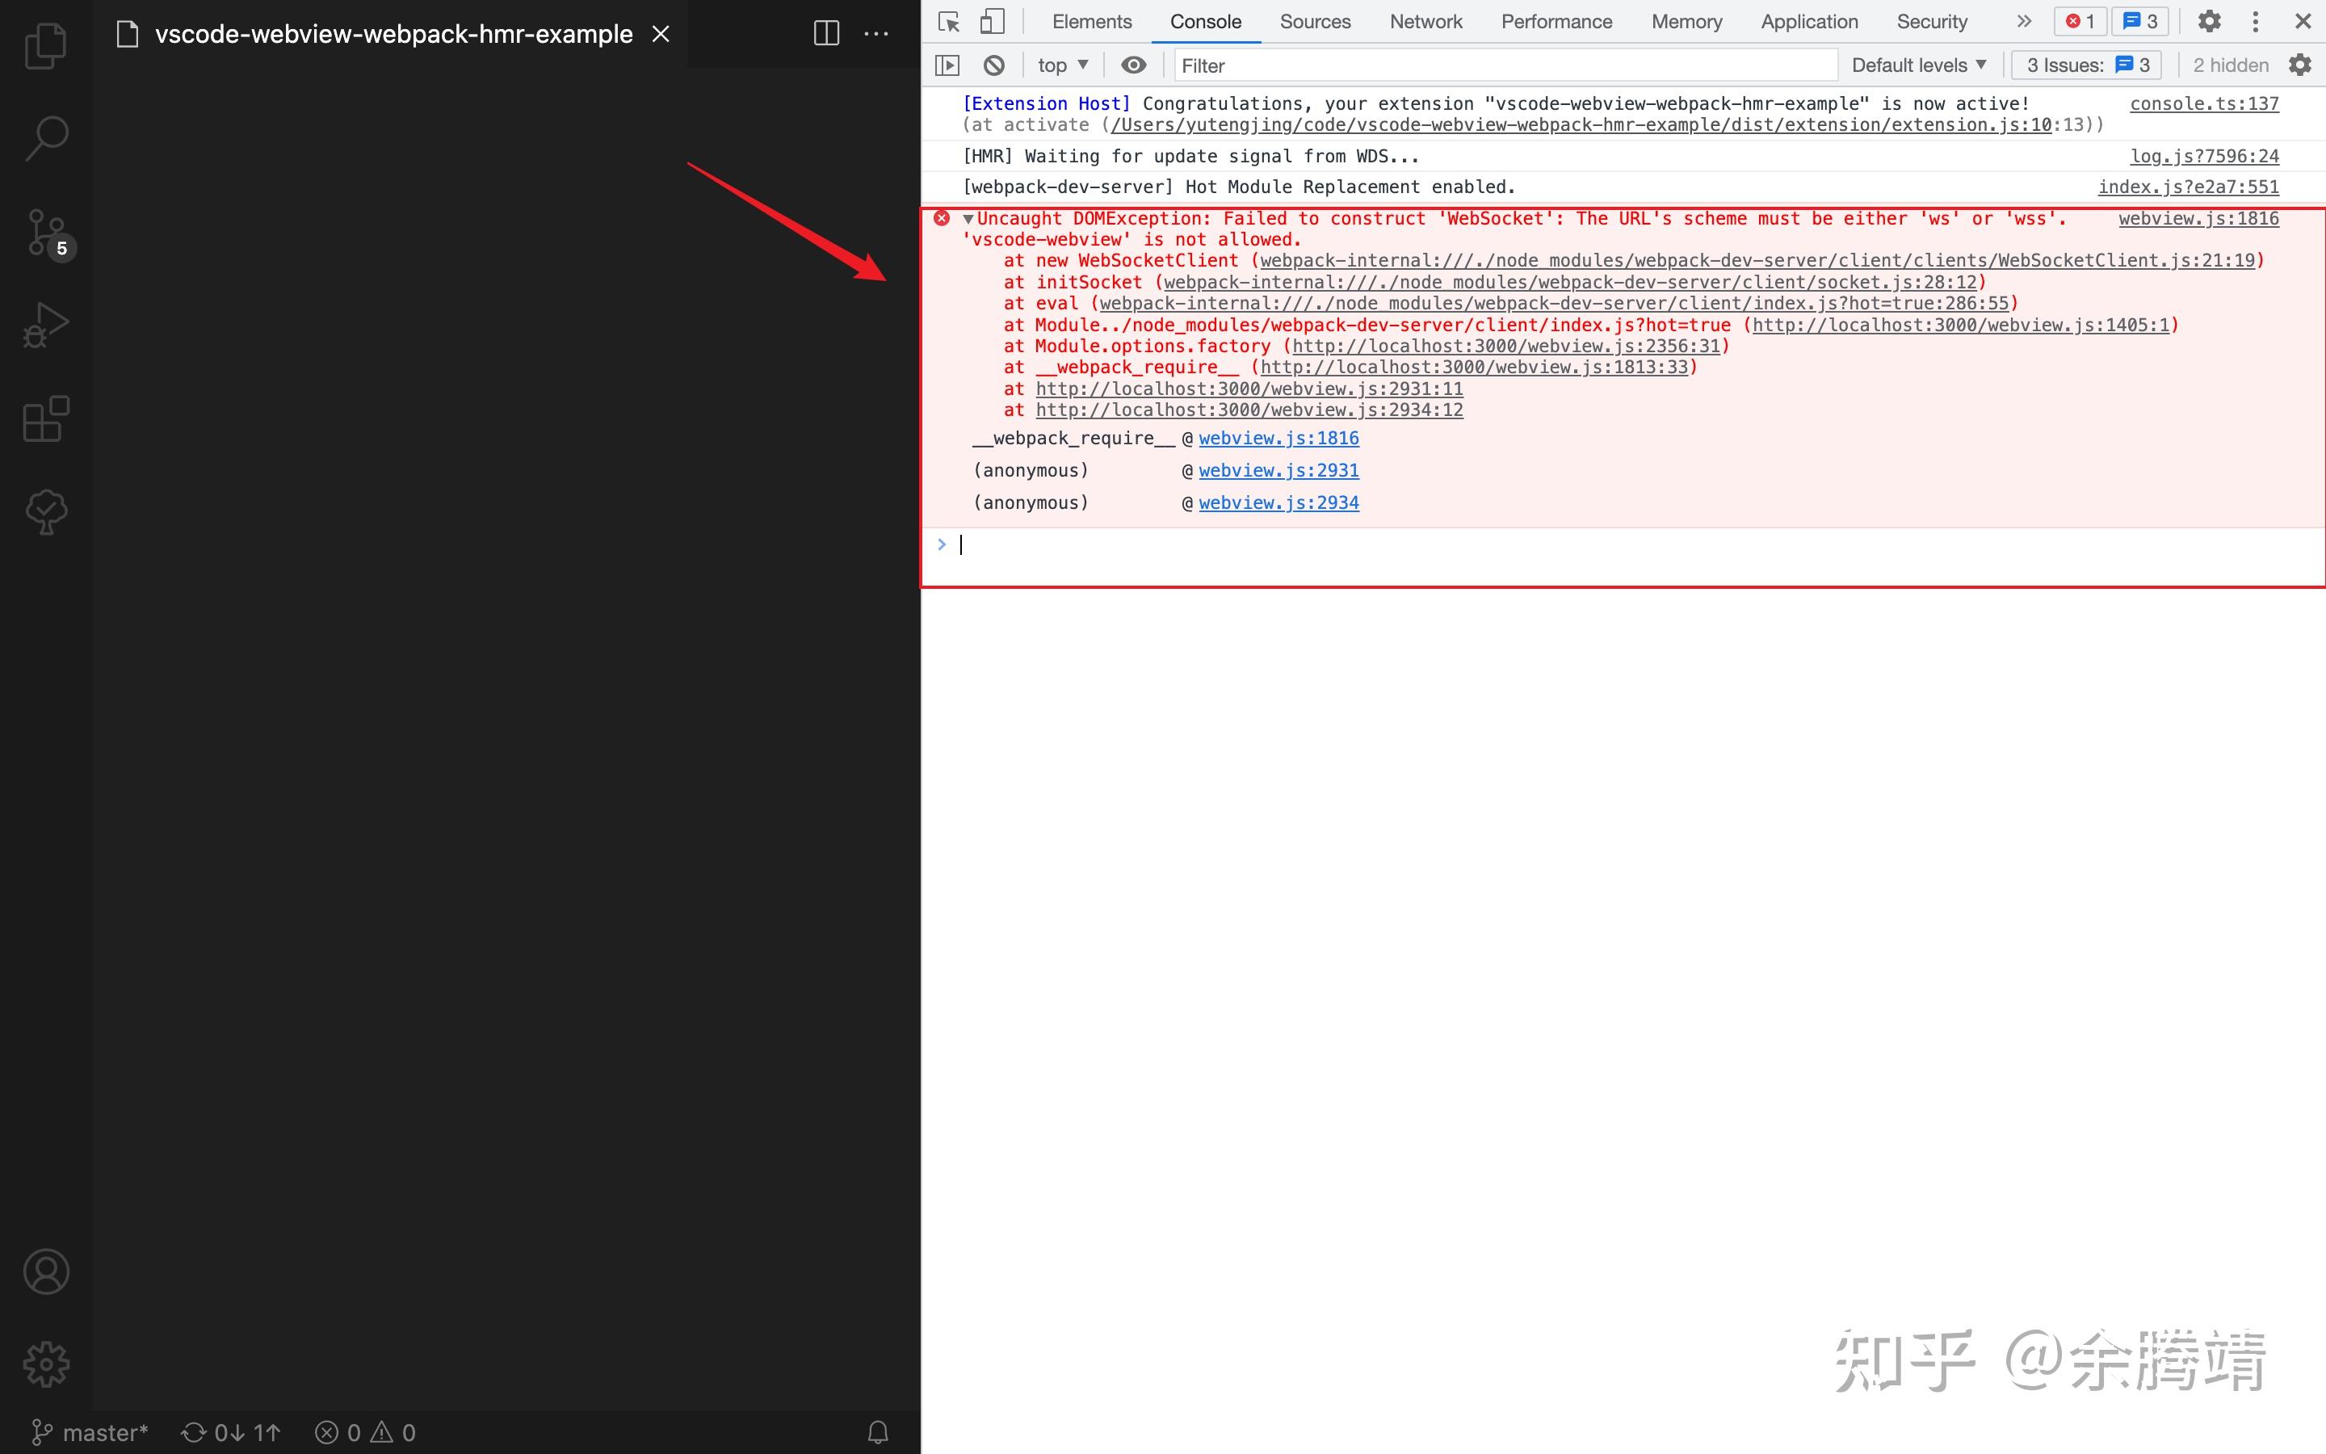The image size is (2326, 1454).
Task: Open the Run and Debug view
Action: [45, 325]
